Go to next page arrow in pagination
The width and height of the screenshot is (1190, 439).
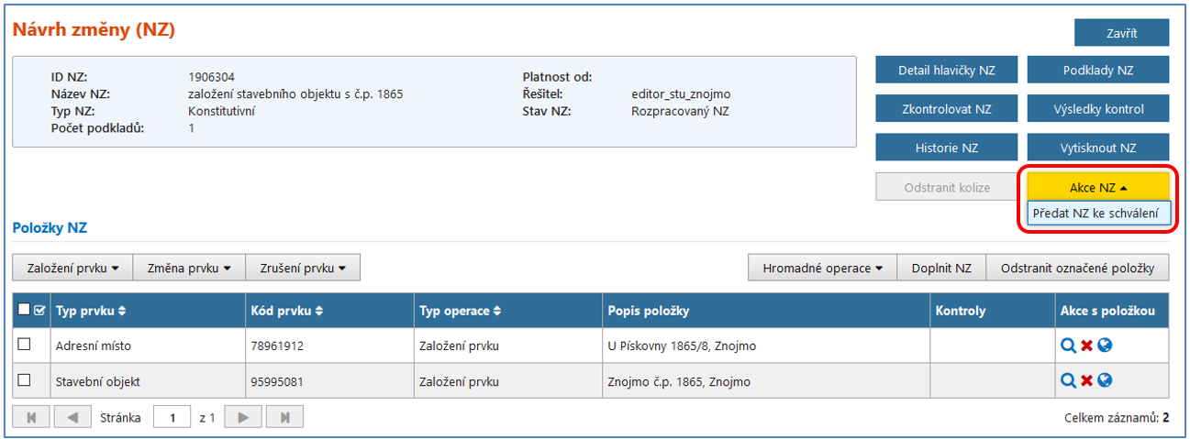point(243,417)
